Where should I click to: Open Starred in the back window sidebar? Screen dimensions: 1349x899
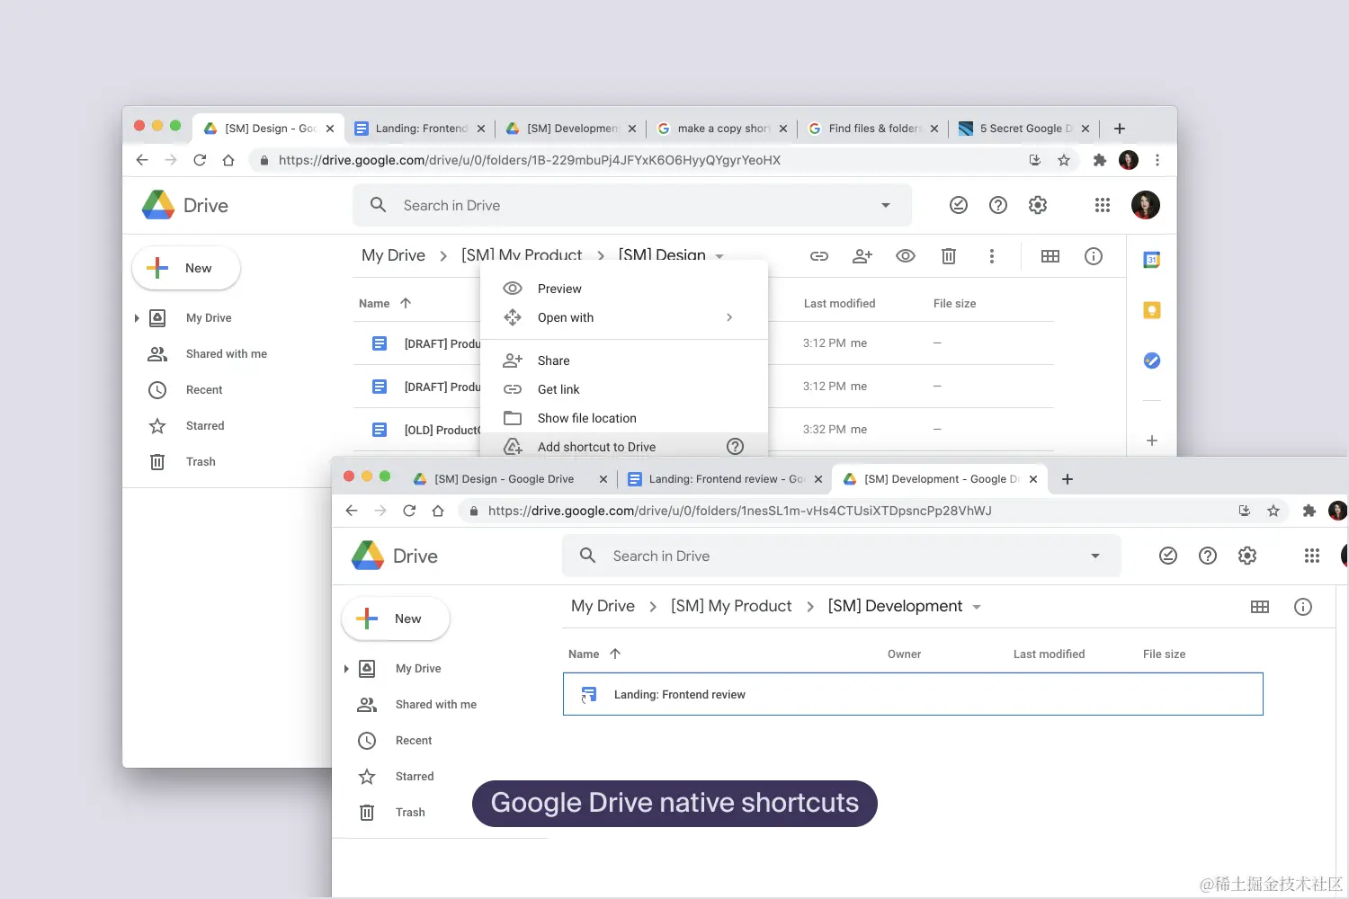[205, 426]
